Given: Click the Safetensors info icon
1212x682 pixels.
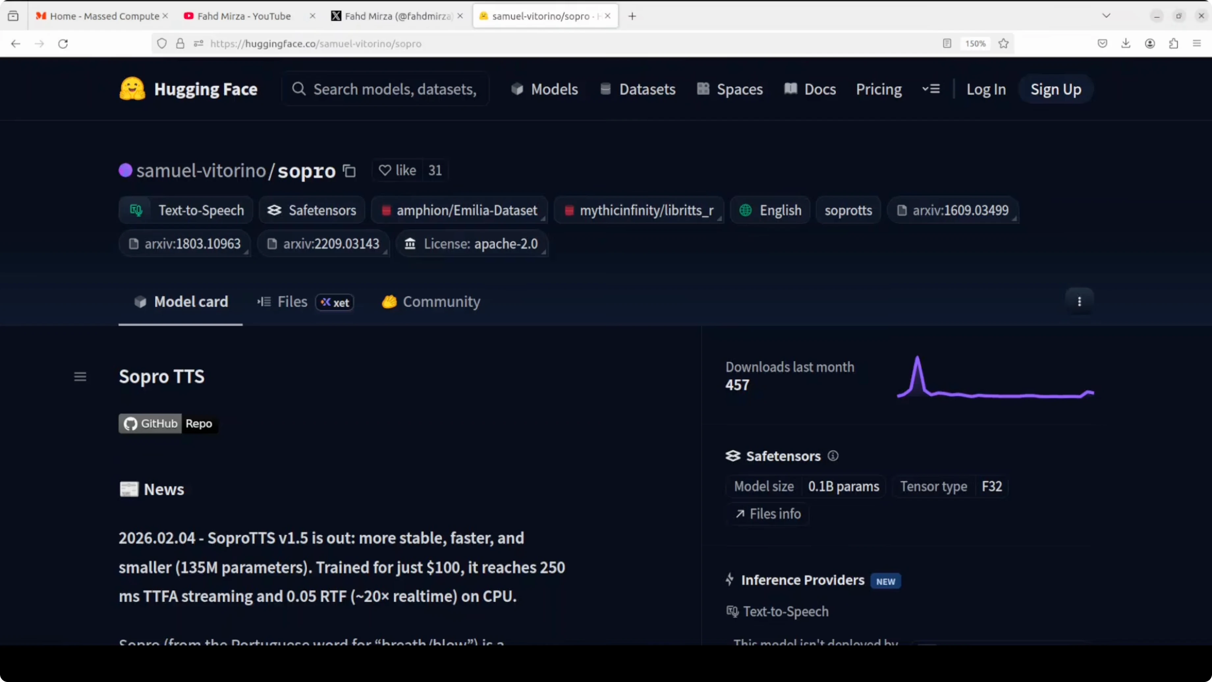Looking at the screenshot, I should tap(833, 456).
